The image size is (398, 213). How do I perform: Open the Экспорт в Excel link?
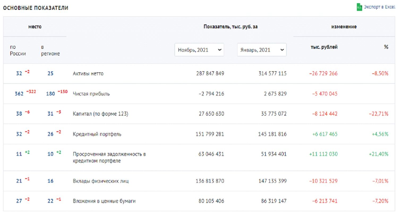379,7
